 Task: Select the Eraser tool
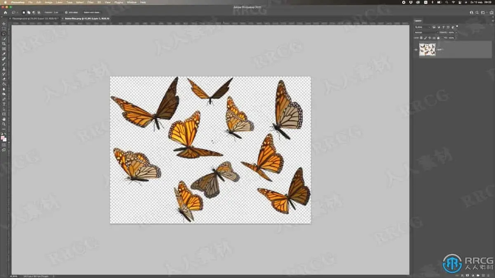pyautogui.click(x=4, y=79)
